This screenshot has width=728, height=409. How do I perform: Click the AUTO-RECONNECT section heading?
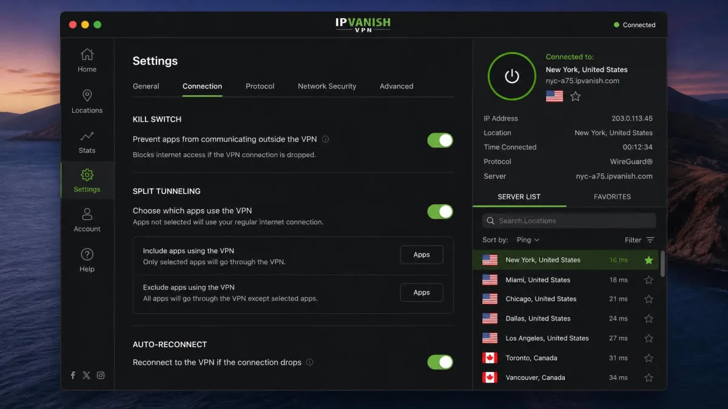click(170, 344)
